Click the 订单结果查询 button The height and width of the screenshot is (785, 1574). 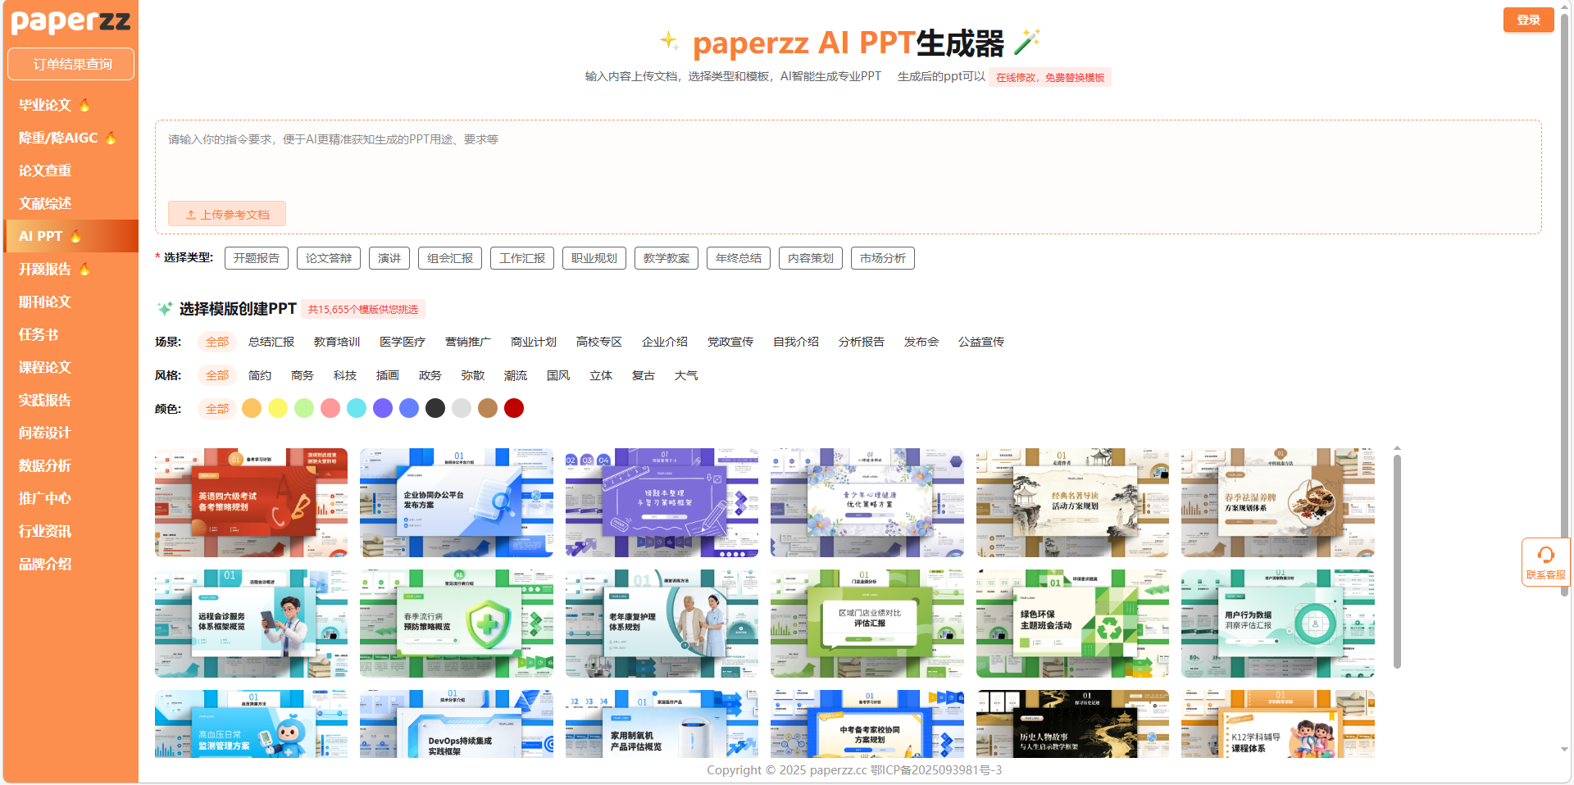coord(71,64)
